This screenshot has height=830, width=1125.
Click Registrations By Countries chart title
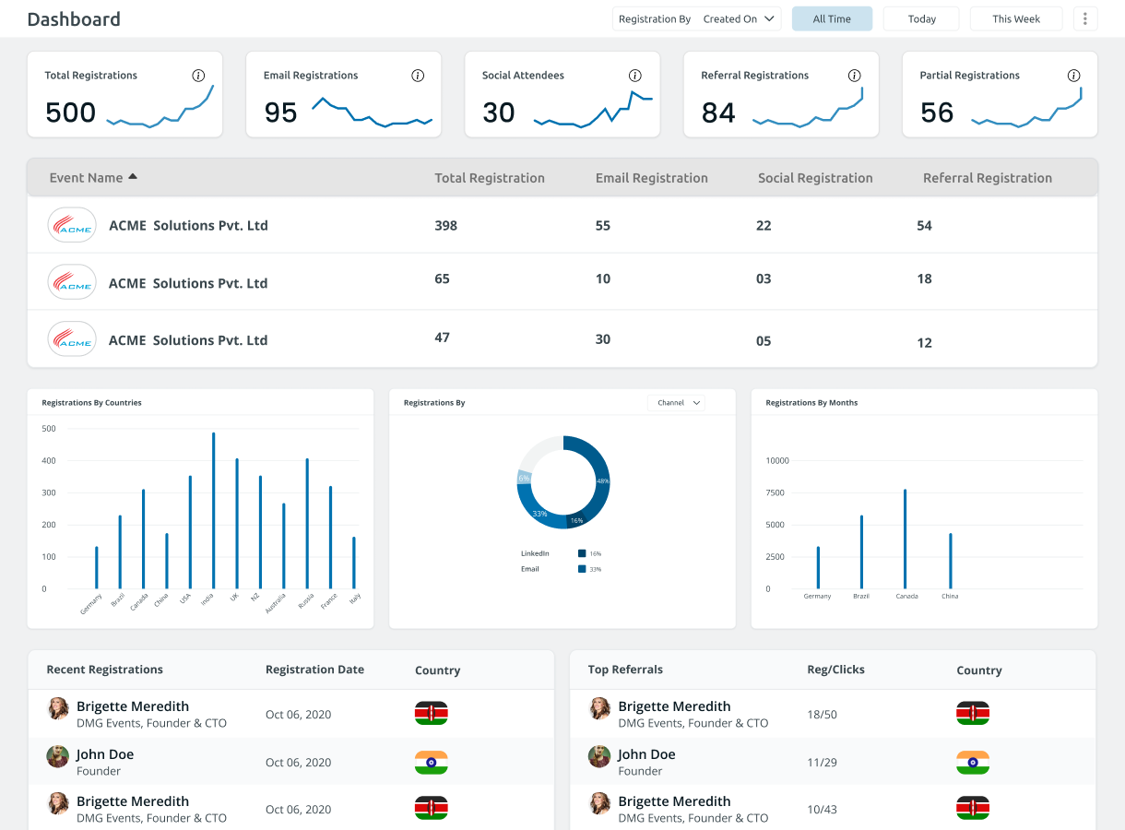pyautogui.click(x=91, y=403)
